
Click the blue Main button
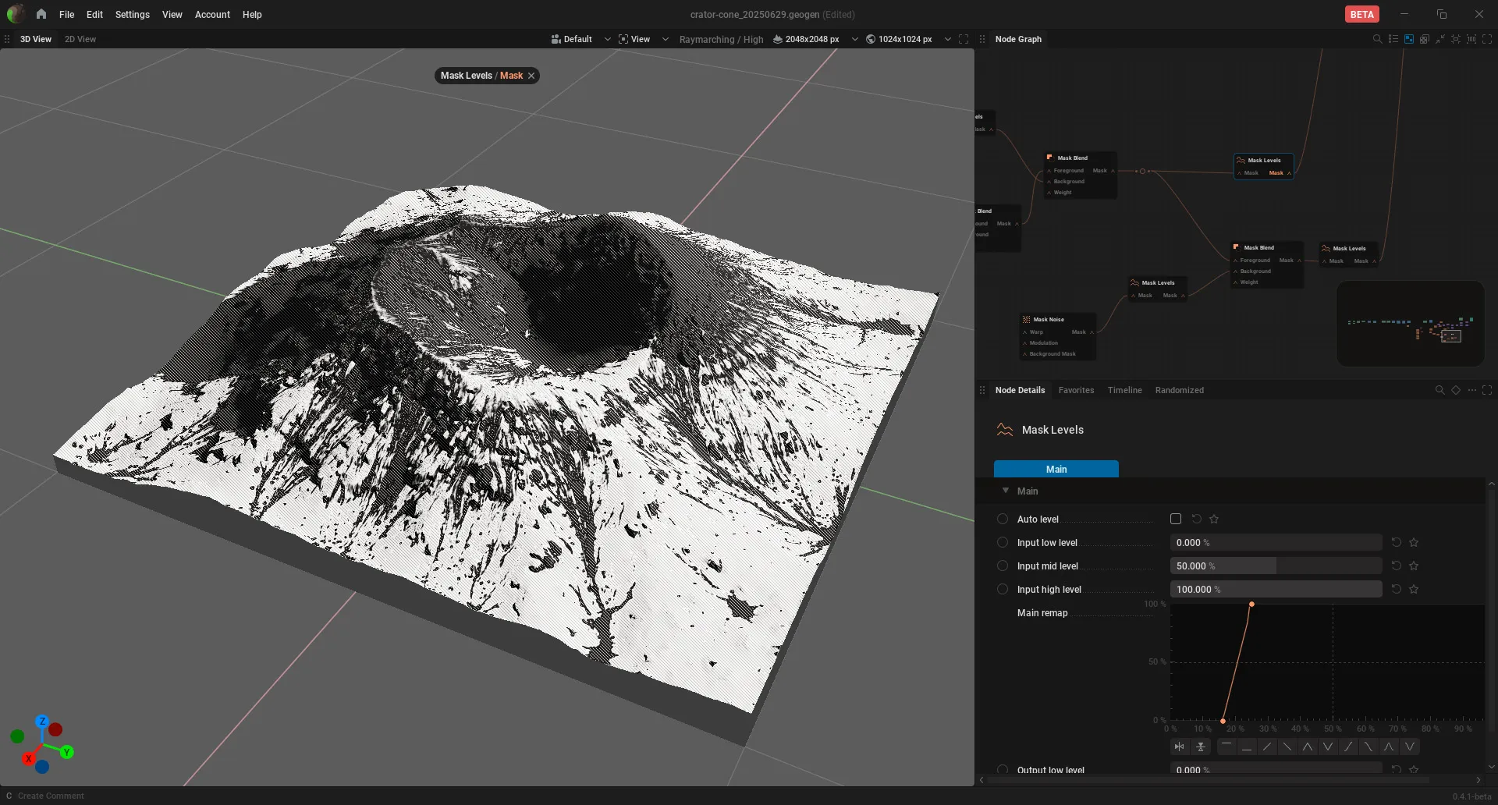click(x=1056, y=469)
